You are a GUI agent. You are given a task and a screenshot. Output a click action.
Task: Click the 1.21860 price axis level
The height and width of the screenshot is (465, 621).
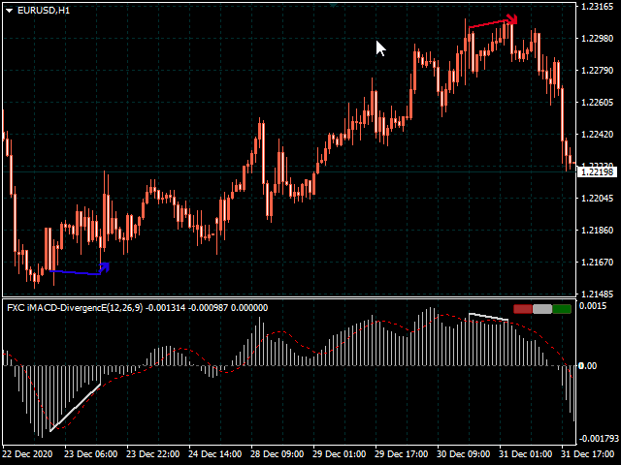pos(597,231)
